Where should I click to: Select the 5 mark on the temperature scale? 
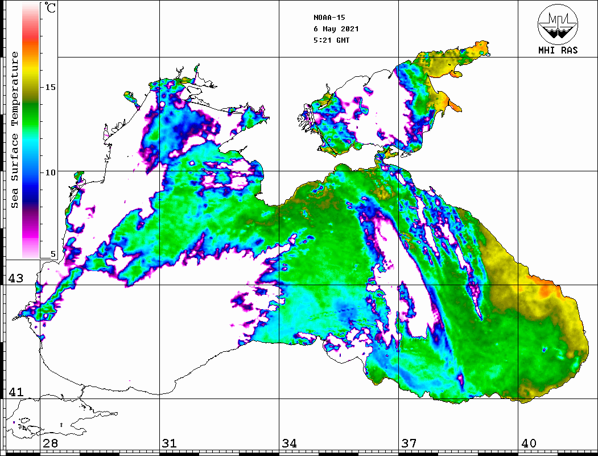pyautogui.click(x=53, y=254)
